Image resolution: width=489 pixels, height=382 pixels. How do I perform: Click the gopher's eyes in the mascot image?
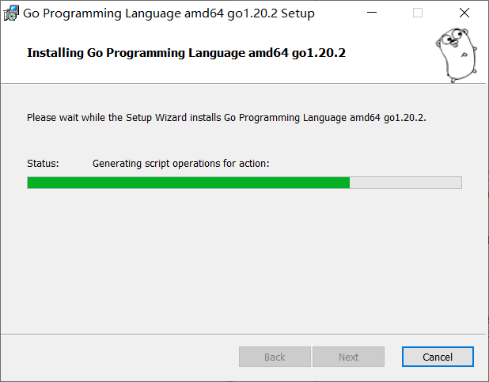(452, 36)
